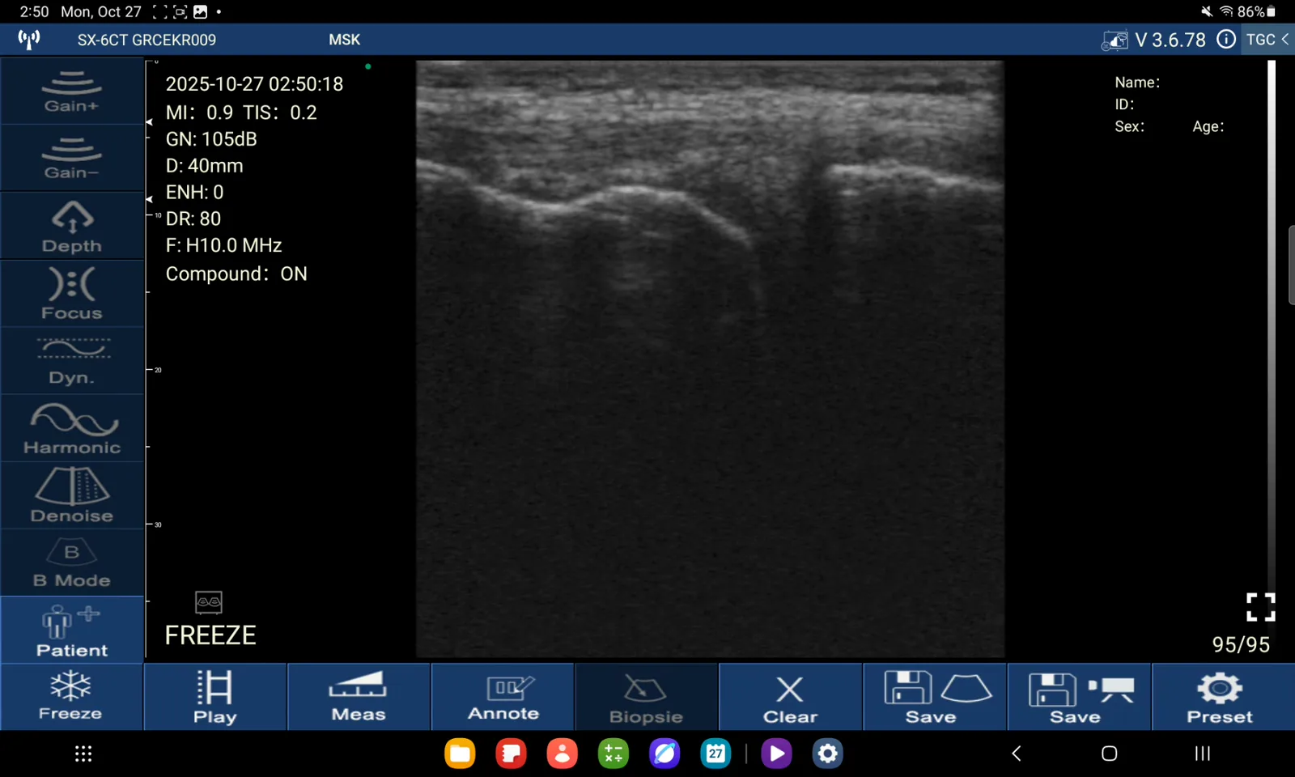Play back the cine loop
This screenshot has width=1295, height=777.
pyautogui.click(x=215, y=697)
